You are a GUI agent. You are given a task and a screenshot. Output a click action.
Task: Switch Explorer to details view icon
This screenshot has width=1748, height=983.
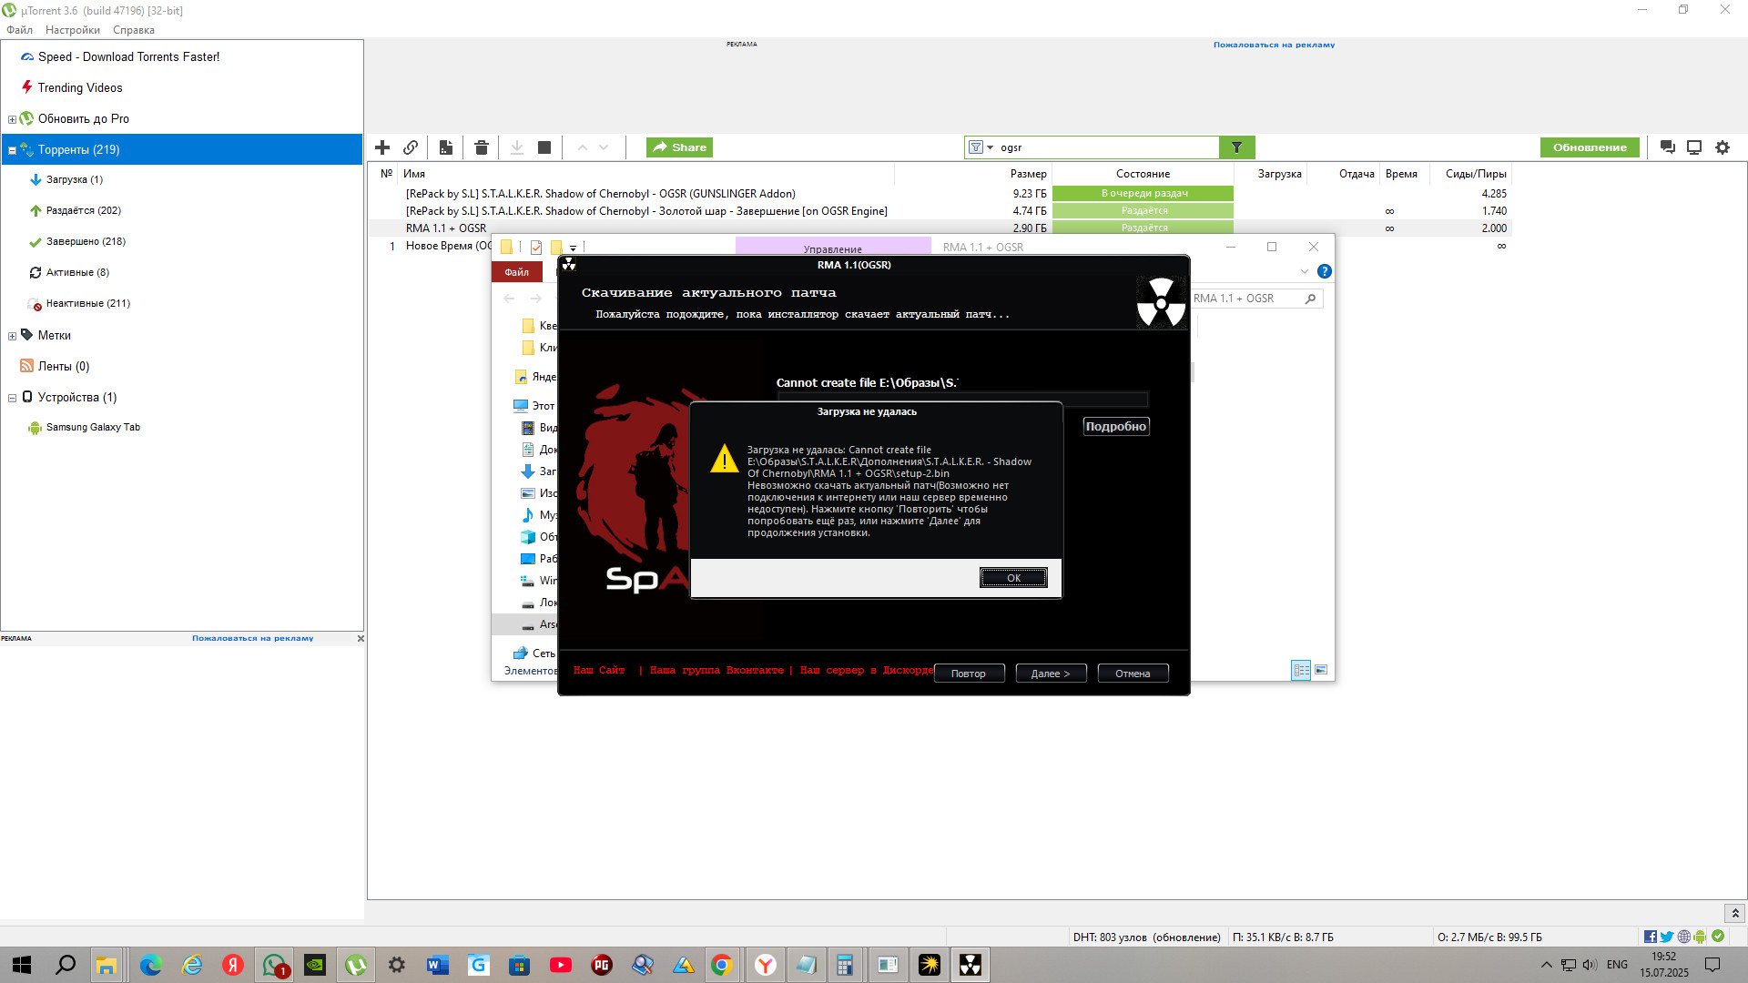tap(1302, 670)
